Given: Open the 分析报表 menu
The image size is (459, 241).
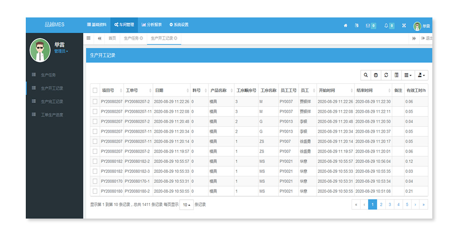Looking at the screenshot, I should click(152, 25).
